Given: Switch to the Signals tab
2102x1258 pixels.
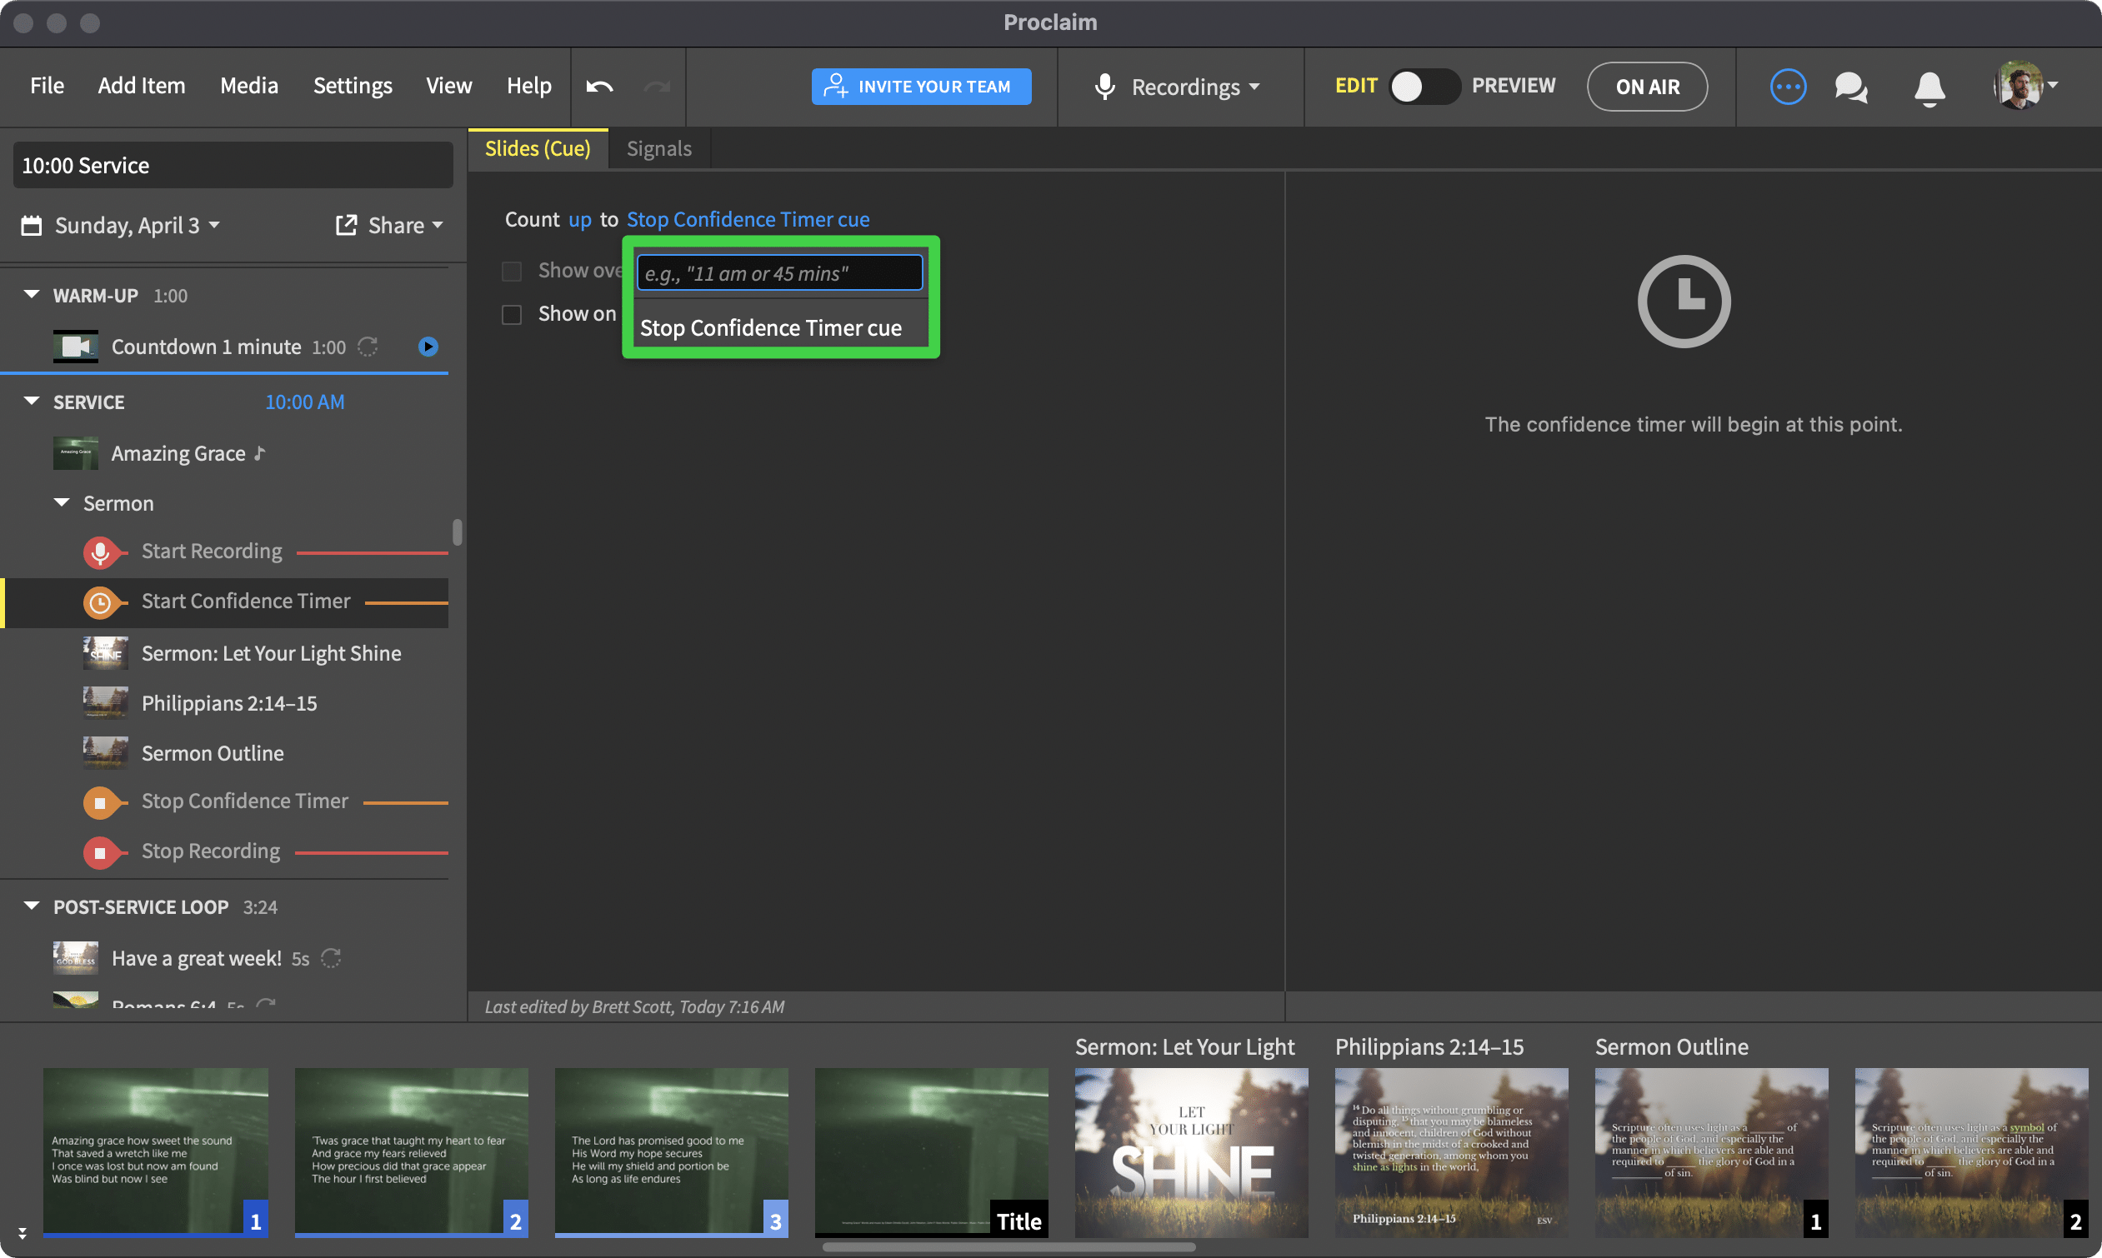Looking at the screenshot, I should point(658,149).
